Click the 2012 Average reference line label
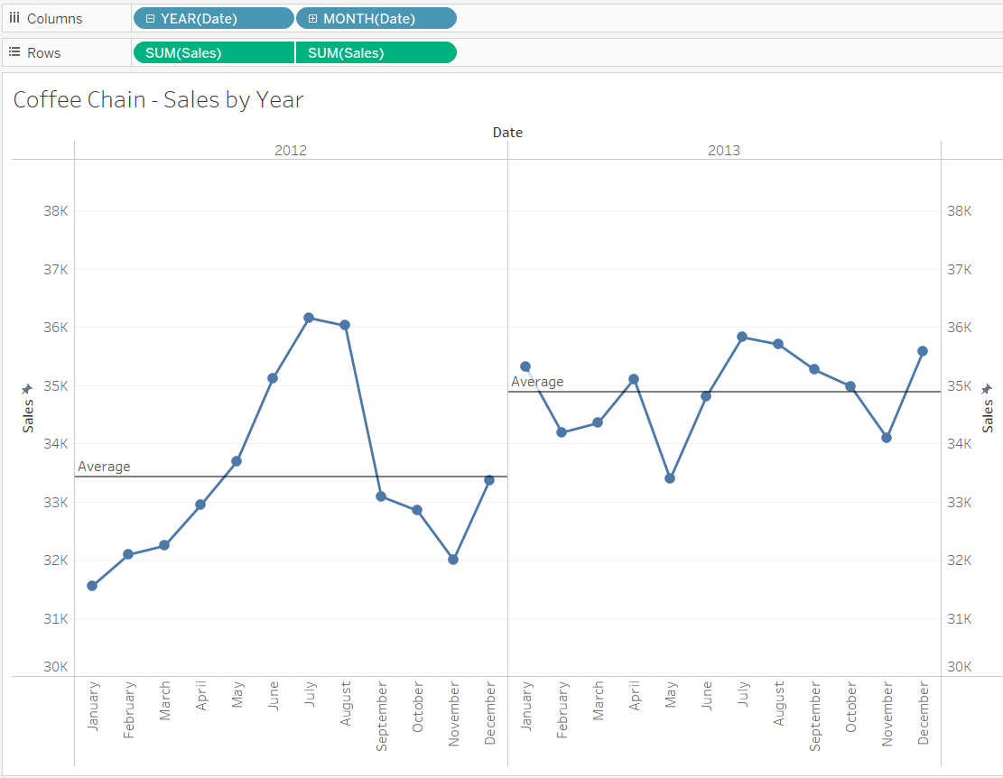Image resolution: width=1003 pixels, height=778 pixels. 104,467
